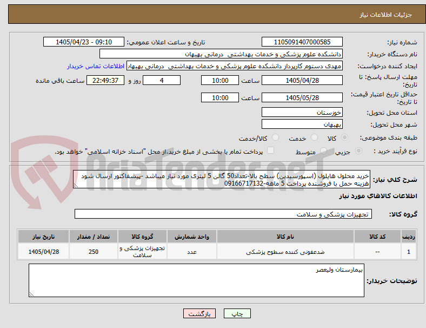Click the delivery province field خوزستان

(302, 112)
